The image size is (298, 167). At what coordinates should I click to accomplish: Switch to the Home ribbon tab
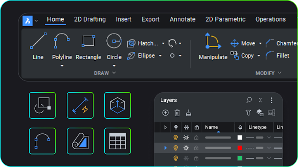point(55,19)
